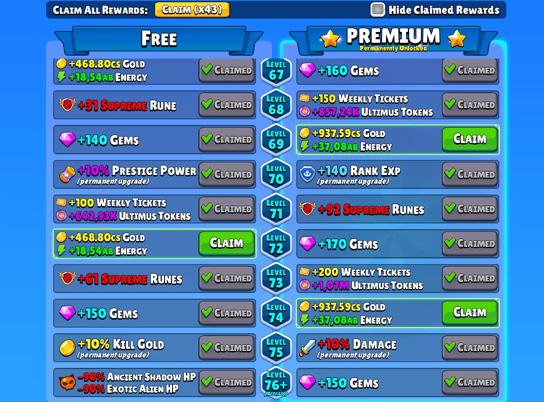Toggle the Hide Claimed Rewards checkbox

tap(378, 10)
